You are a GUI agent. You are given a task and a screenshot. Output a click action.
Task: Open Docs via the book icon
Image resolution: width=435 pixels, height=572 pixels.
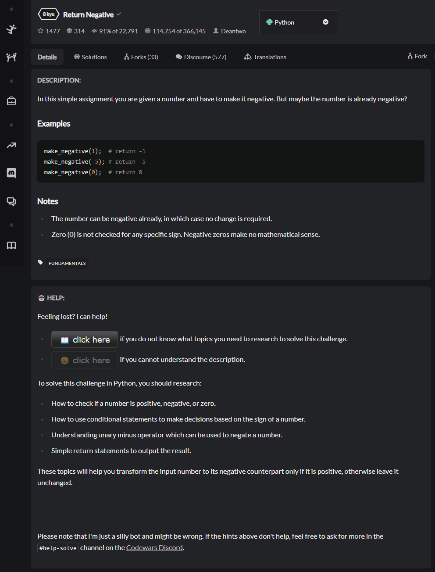coord(11,245)
